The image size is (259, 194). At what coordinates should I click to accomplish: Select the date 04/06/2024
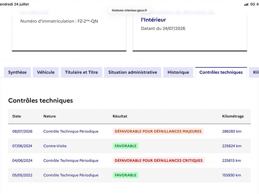coord(22,160)
